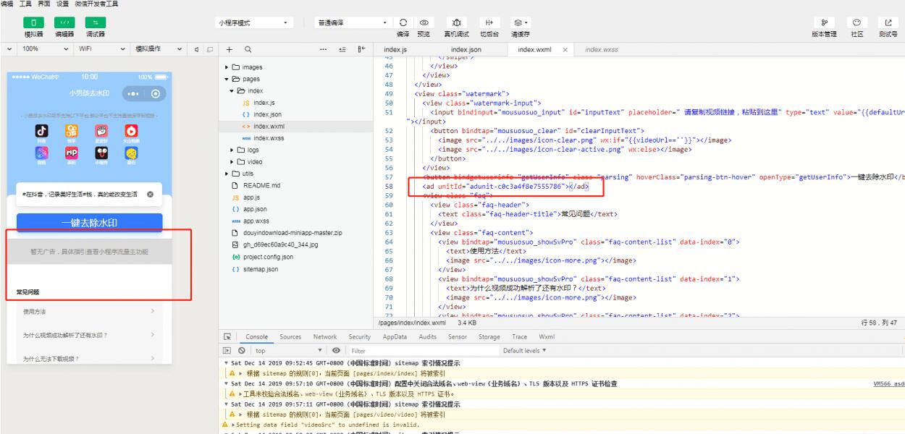
Task: Click the 一键去除水印 button in simulator
Action: 90,224
